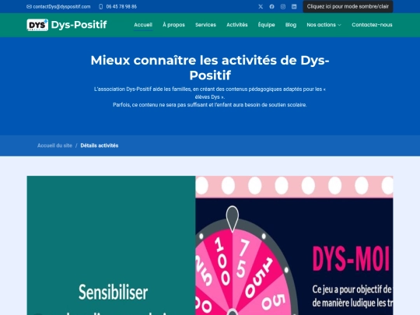Viewport: 420px width, 315px height.
Task: Toggle dark/light mode button
Action: pos(348,6)
